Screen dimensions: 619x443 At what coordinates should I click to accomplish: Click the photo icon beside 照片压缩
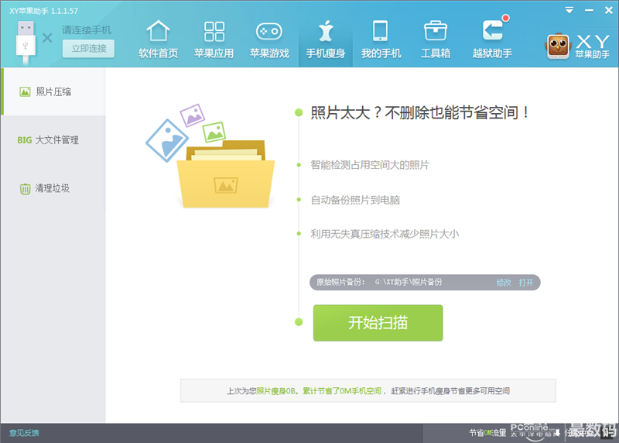click(25, 92)
